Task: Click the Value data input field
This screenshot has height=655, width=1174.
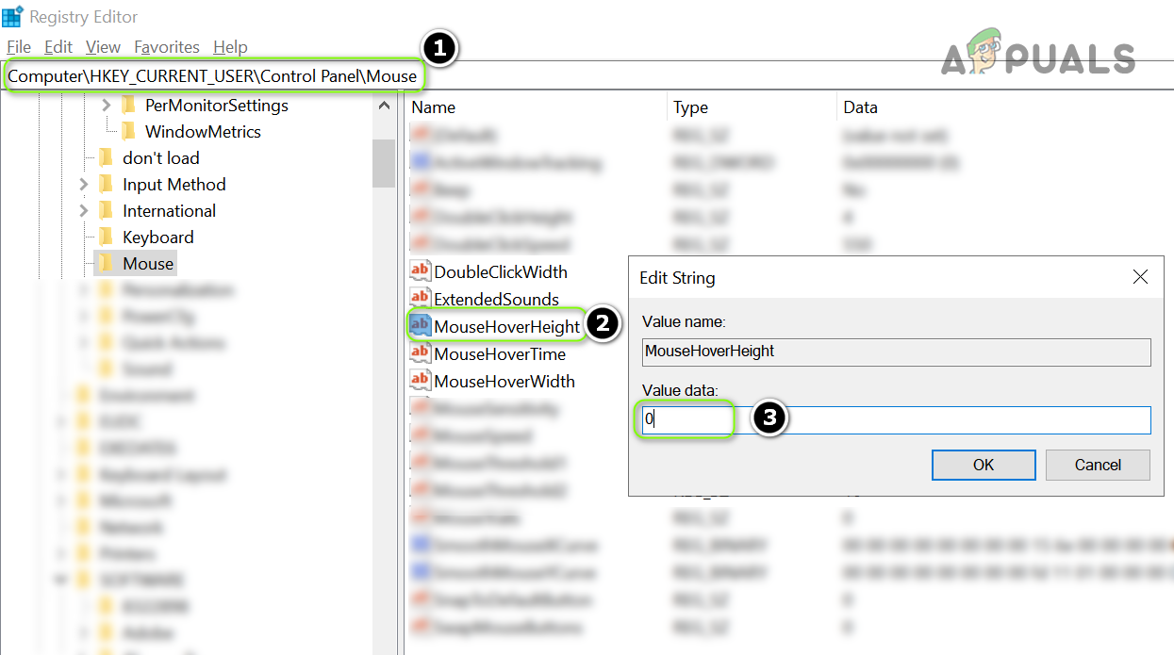Action: (896, 419)
